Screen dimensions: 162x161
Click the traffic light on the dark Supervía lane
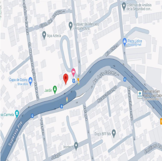pyautogui.click(x=67, y=99)
